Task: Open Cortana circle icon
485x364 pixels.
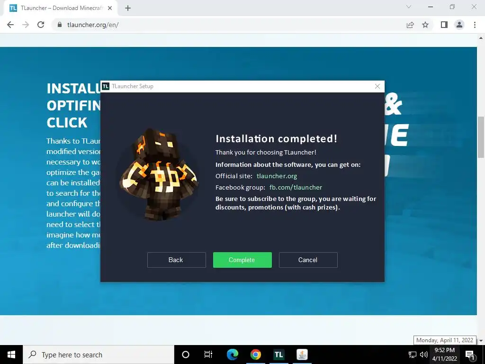Action: coord(186,355)
